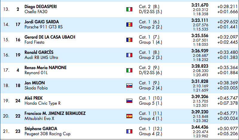Select Group 5 (1.) classification for Prek
The height and width of the screenshot is (140, 239).
point(151,104)
